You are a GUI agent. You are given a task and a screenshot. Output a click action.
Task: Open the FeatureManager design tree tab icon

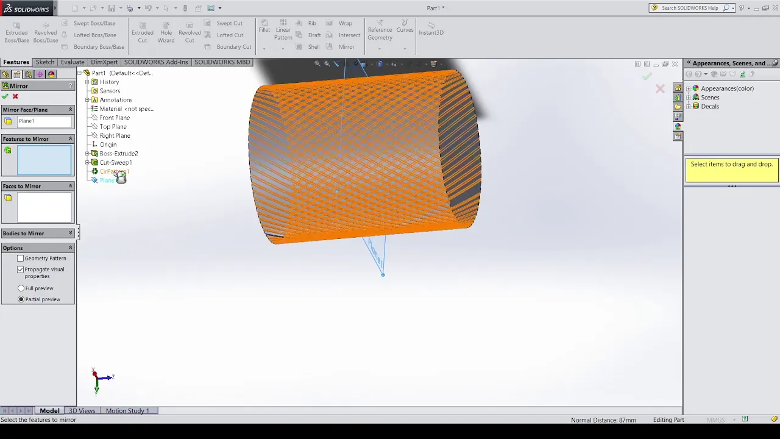tap(5, 74)
